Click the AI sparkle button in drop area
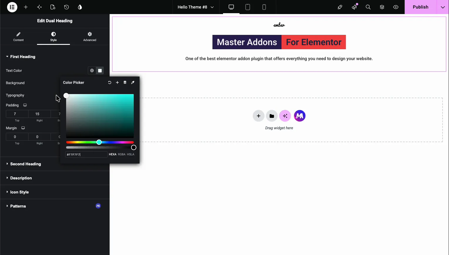 [x=285, y=116]
